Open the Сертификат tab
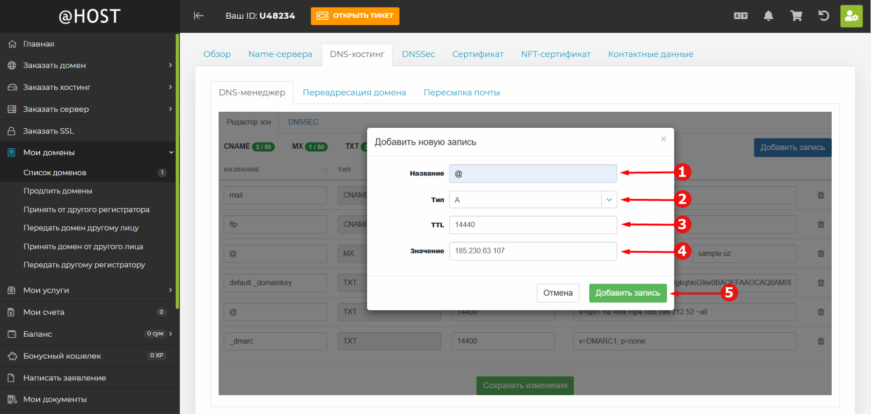This screenshot has width=871, height=414. (478, 54)
